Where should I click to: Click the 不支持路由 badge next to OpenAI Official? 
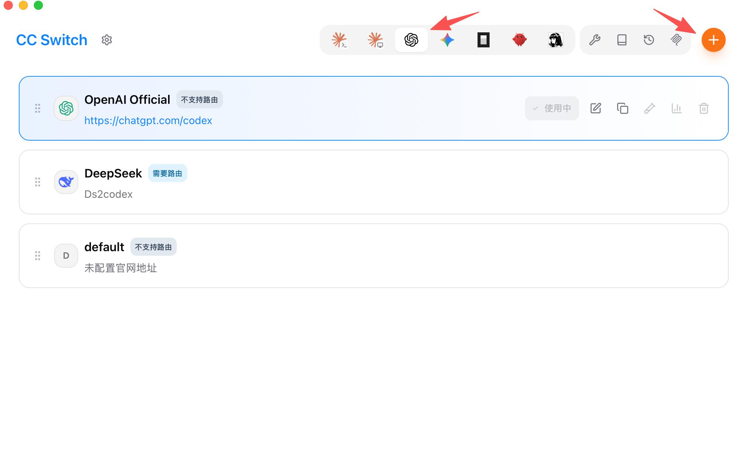pyautogui.click(x=200, y=100)
